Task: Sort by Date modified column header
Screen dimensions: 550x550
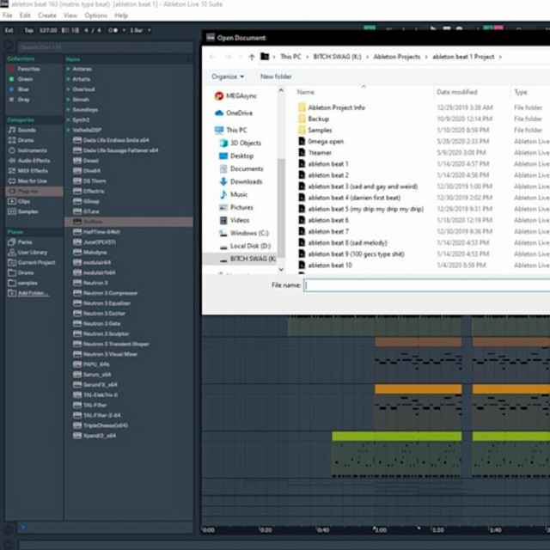Action: (456, 92)
